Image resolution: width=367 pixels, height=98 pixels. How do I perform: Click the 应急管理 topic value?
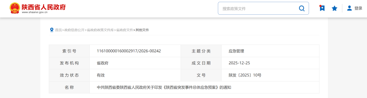click(x=236, y=51)
